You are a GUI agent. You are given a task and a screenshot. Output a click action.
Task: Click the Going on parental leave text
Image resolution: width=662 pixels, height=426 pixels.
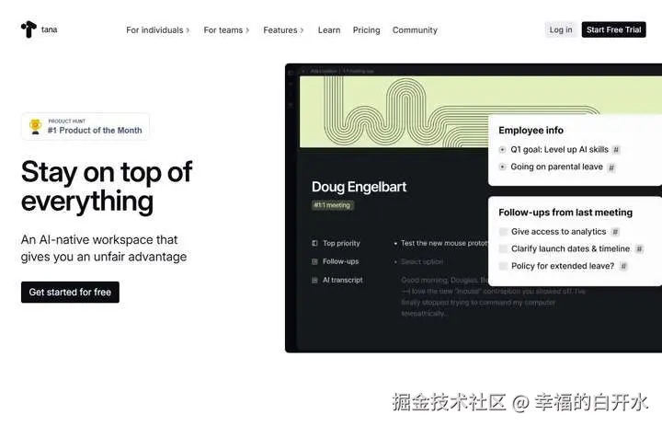[556, 167]
